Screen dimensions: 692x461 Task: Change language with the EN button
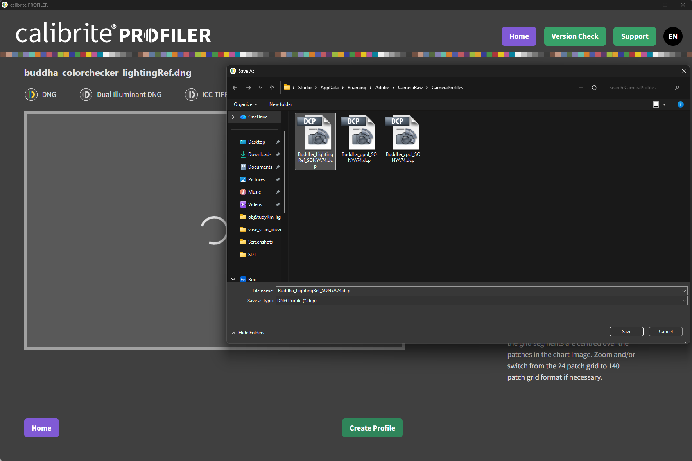point(673,36)
